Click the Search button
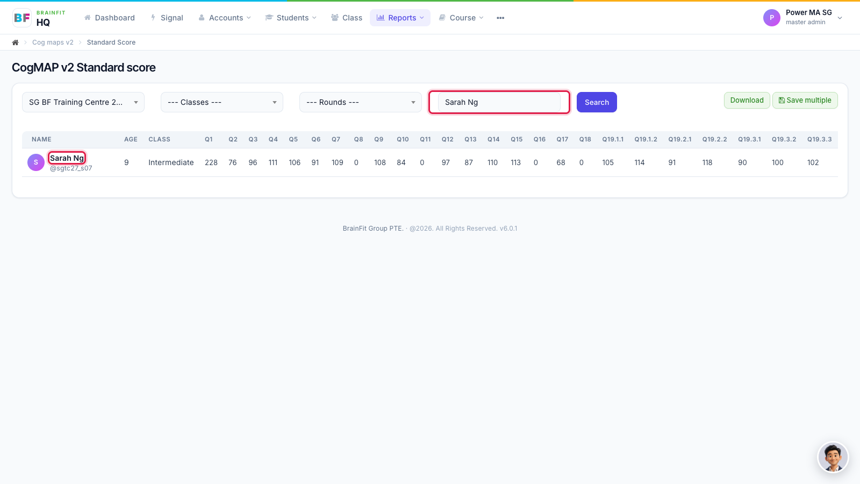Image resolution: width=860 pixels, height=484 pixels. click(x=597, y=102)
